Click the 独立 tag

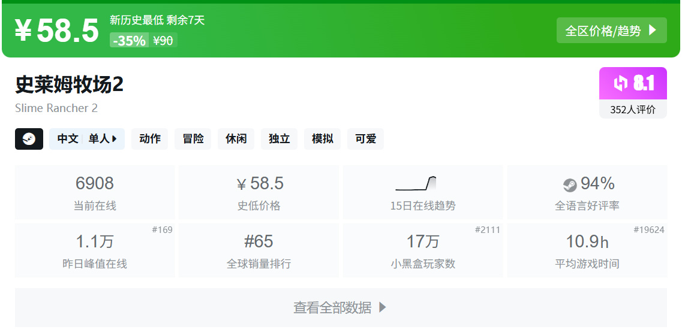280,139
